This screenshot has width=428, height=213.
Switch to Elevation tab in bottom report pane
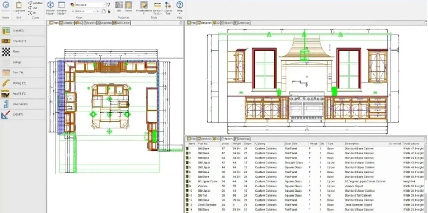point(205,139)
